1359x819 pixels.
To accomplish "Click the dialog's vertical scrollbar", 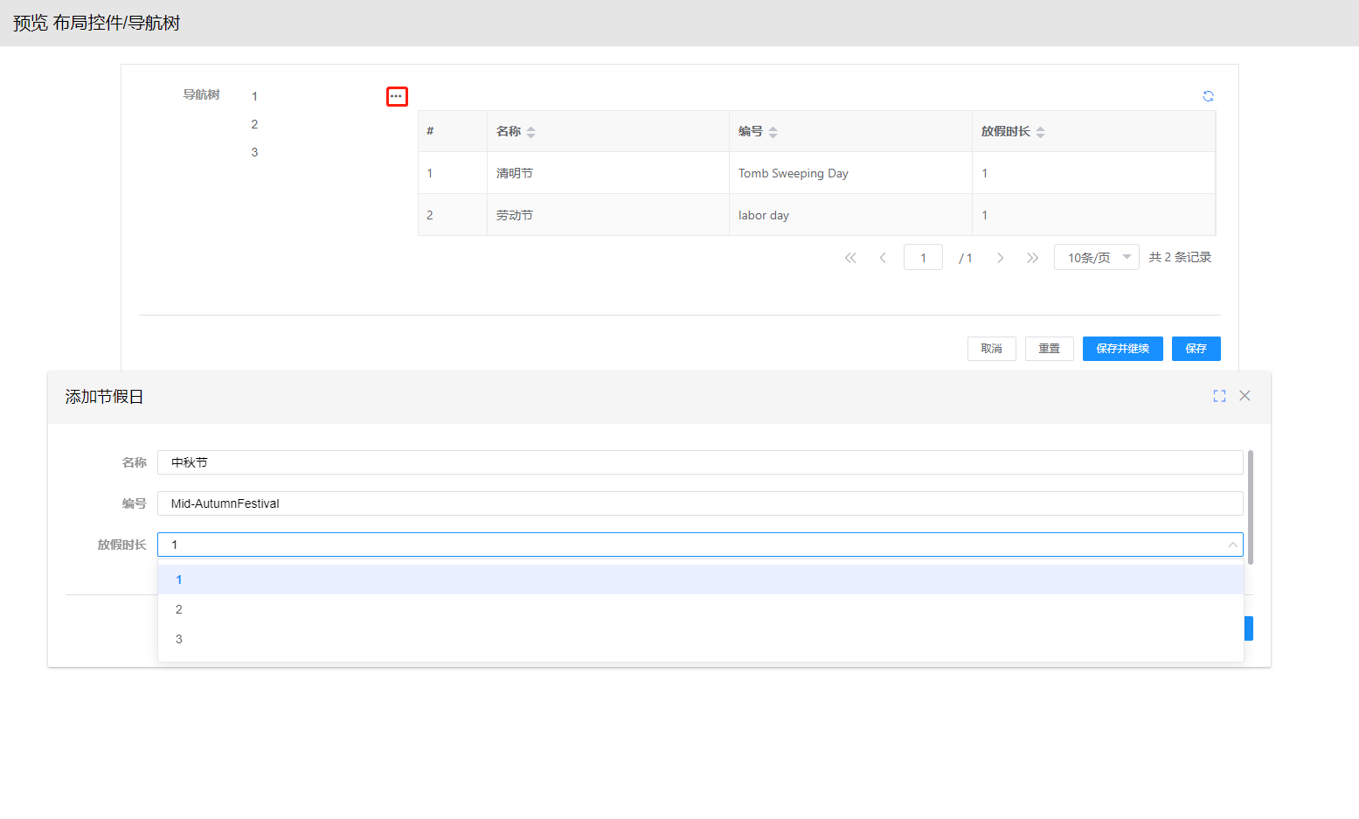I will (1251, 507).
